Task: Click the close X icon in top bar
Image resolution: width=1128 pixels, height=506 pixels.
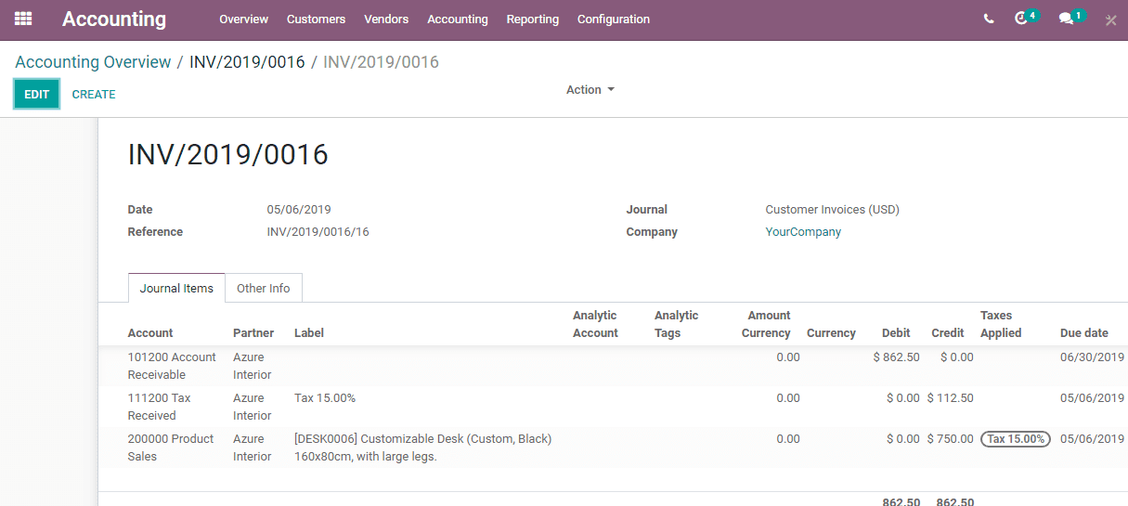Action: click(x=1110, y=19)
